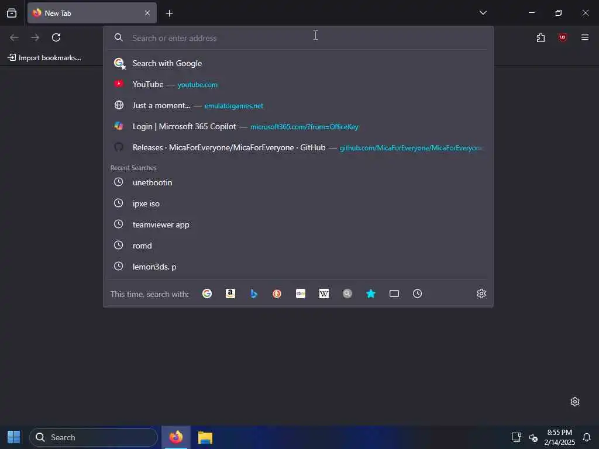The height and width of the screenshot is (449, 599).
Task: Open File Explorer from the taskbar
Action: 205,437
